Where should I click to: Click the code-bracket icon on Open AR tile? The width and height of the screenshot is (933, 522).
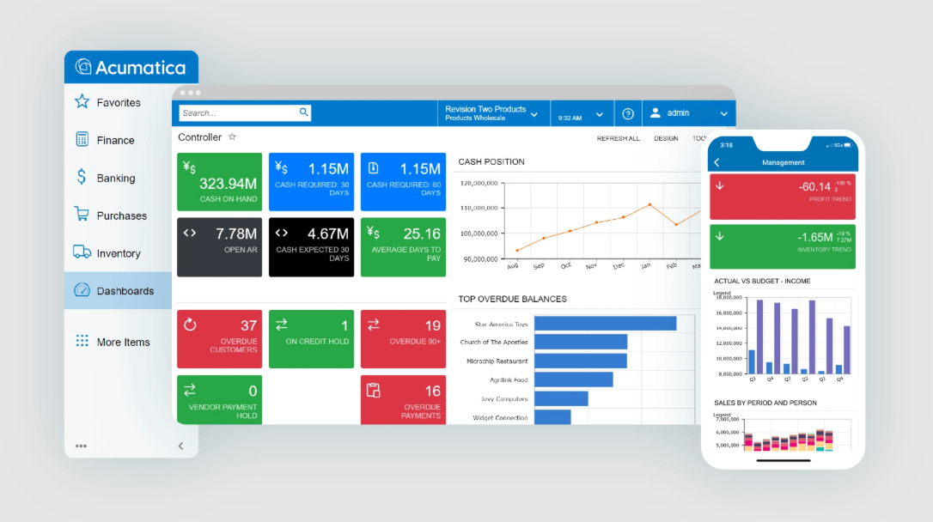[189, 233]
